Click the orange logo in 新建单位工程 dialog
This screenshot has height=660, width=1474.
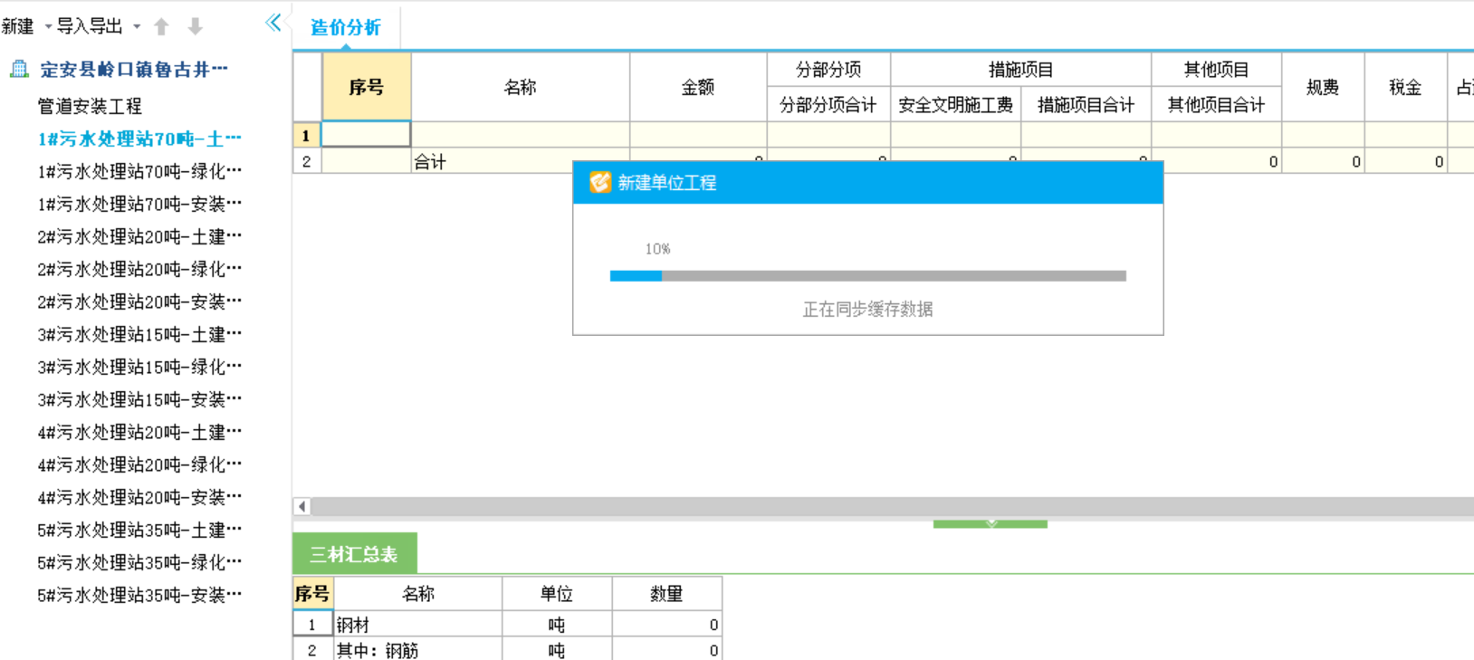pos(599,183)
